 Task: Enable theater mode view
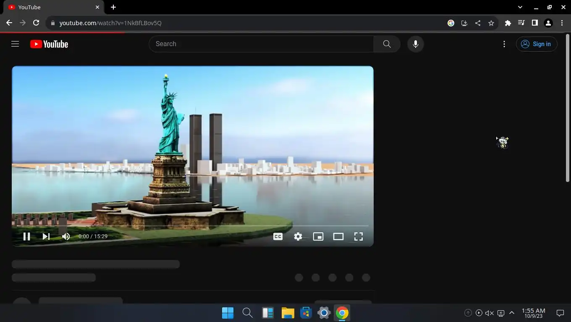pos(338,236)
